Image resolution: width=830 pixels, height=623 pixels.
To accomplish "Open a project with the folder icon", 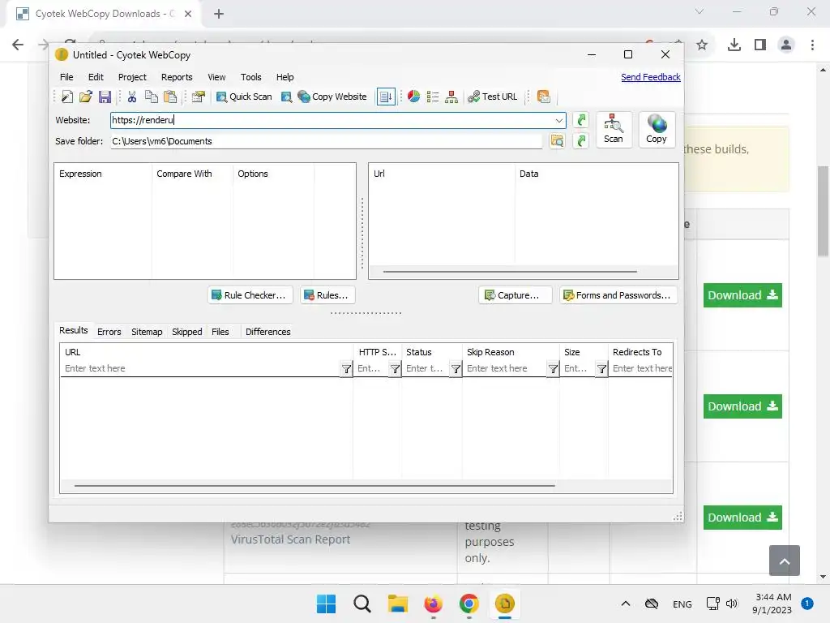I will 86,97.
